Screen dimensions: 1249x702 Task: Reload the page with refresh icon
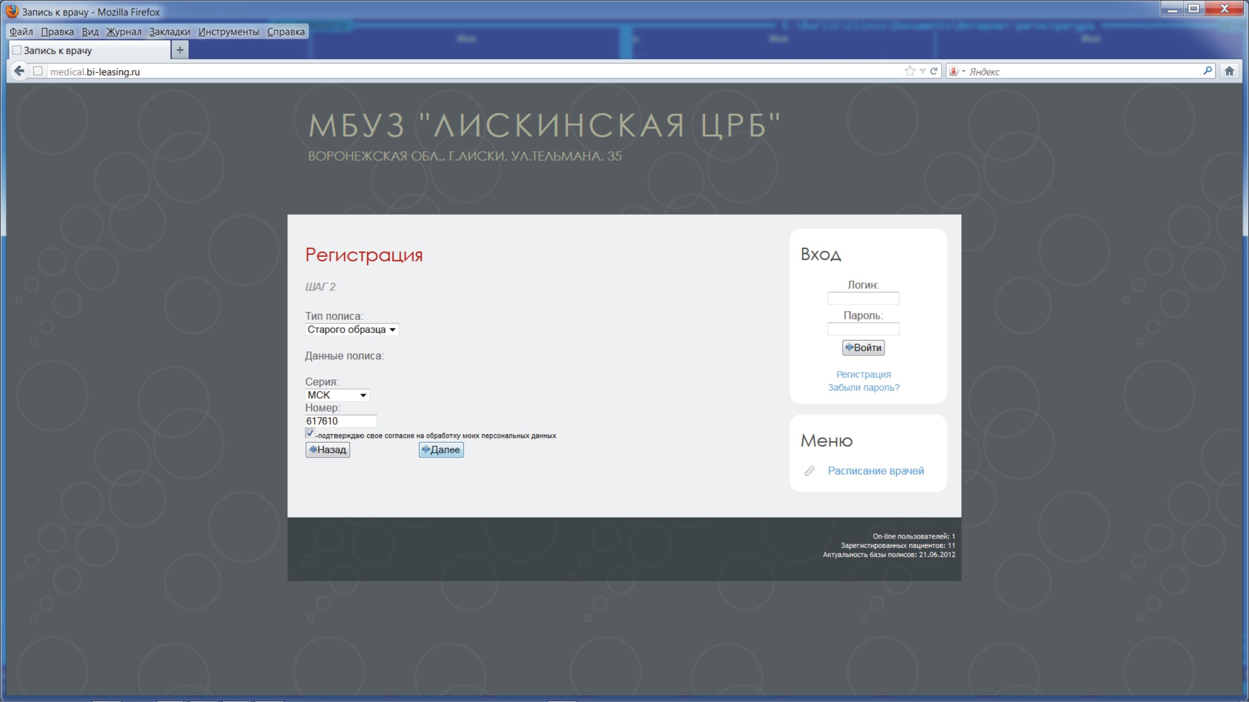coord(934,71)
